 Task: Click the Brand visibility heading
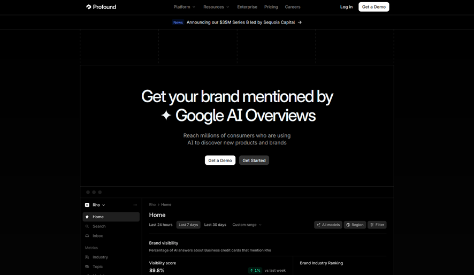click(x=164, y=243)
